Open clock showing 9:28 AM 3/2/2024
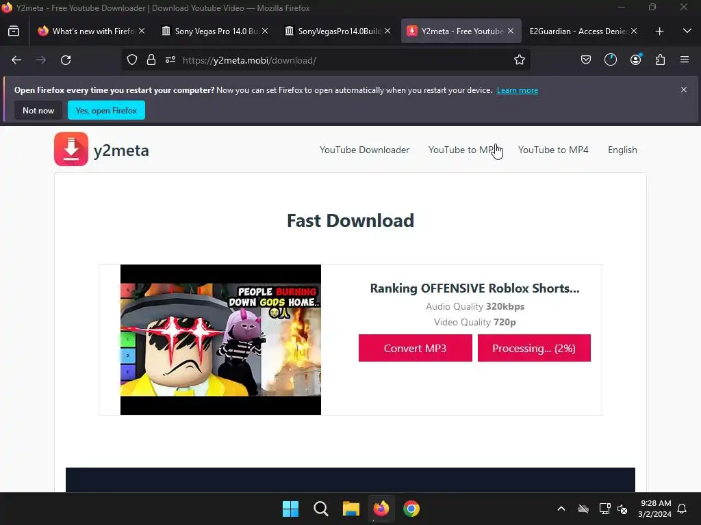 coord(655,509)
